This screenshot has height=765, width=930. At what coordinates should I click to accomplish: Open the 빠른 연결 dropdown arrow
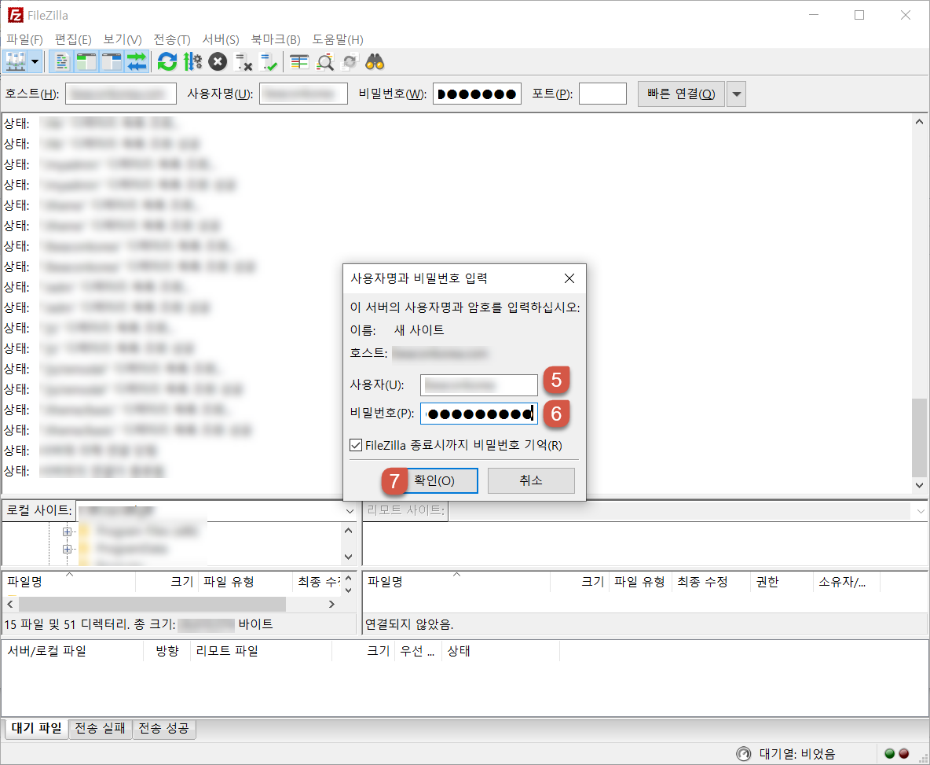tap(736, 93)
